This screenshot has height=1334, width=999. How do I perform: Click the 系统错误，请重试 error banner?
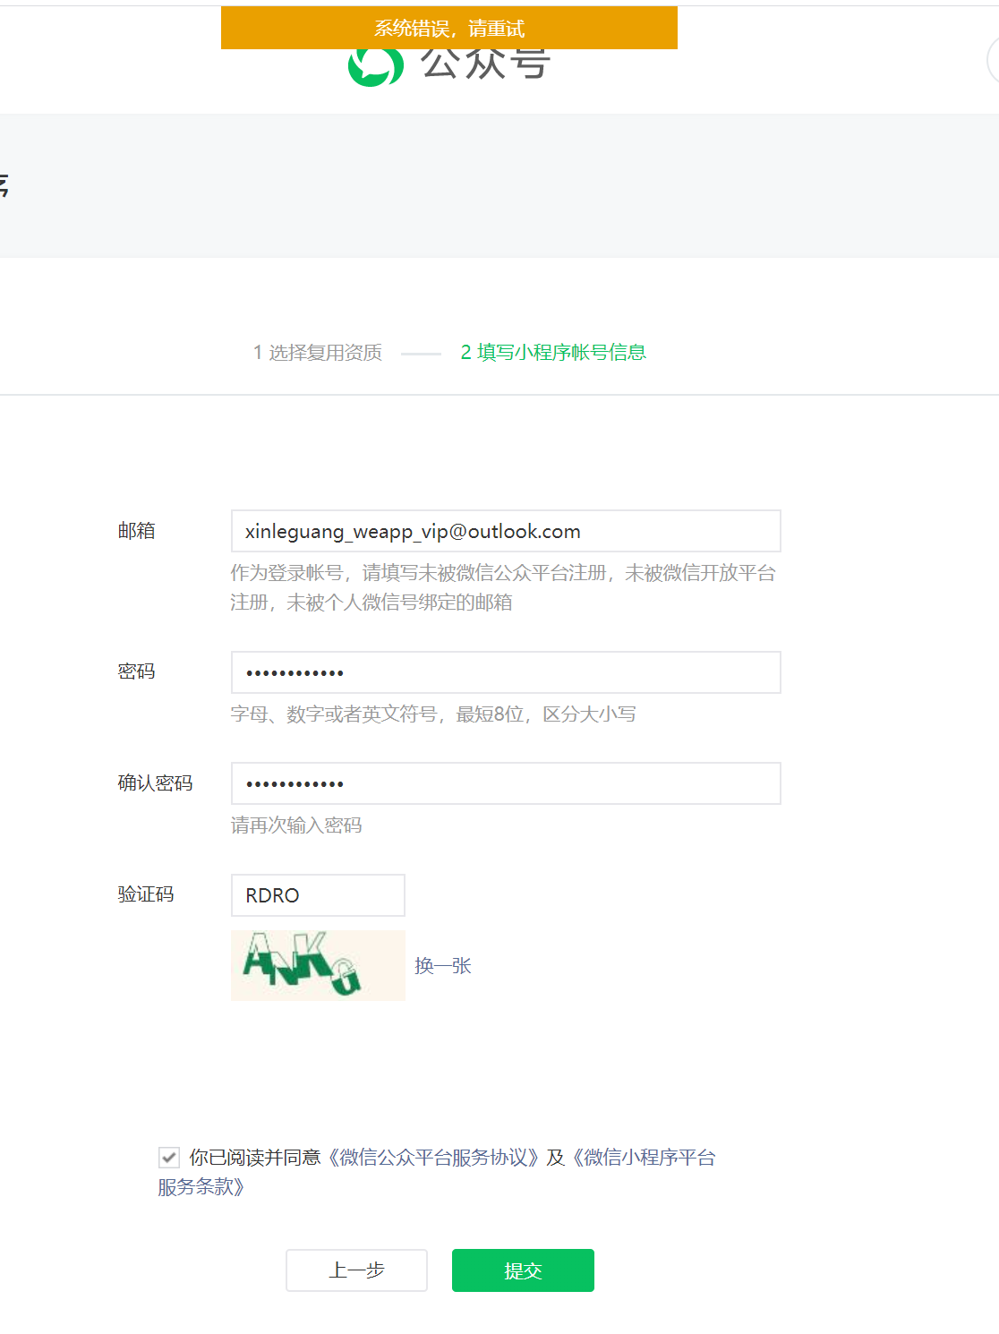[x=449, y=28]
